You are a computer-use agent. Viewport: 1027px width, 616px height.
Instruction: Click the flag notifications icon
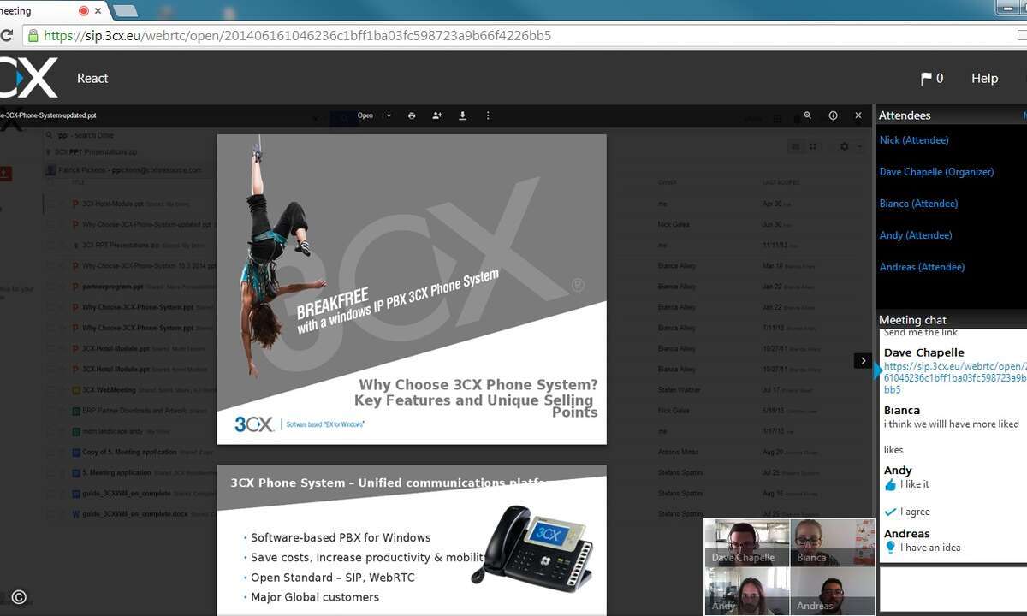click(x=926, y=79)
